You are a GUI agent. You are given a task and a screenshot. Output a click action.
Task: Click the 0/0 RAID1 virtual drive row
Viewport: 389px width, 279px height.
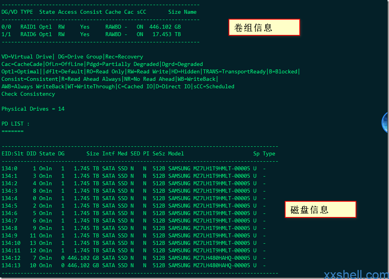(x=91, y=27)
